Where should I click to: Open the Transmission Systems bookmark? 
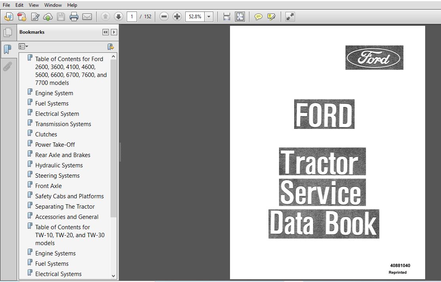pos(63,124)
